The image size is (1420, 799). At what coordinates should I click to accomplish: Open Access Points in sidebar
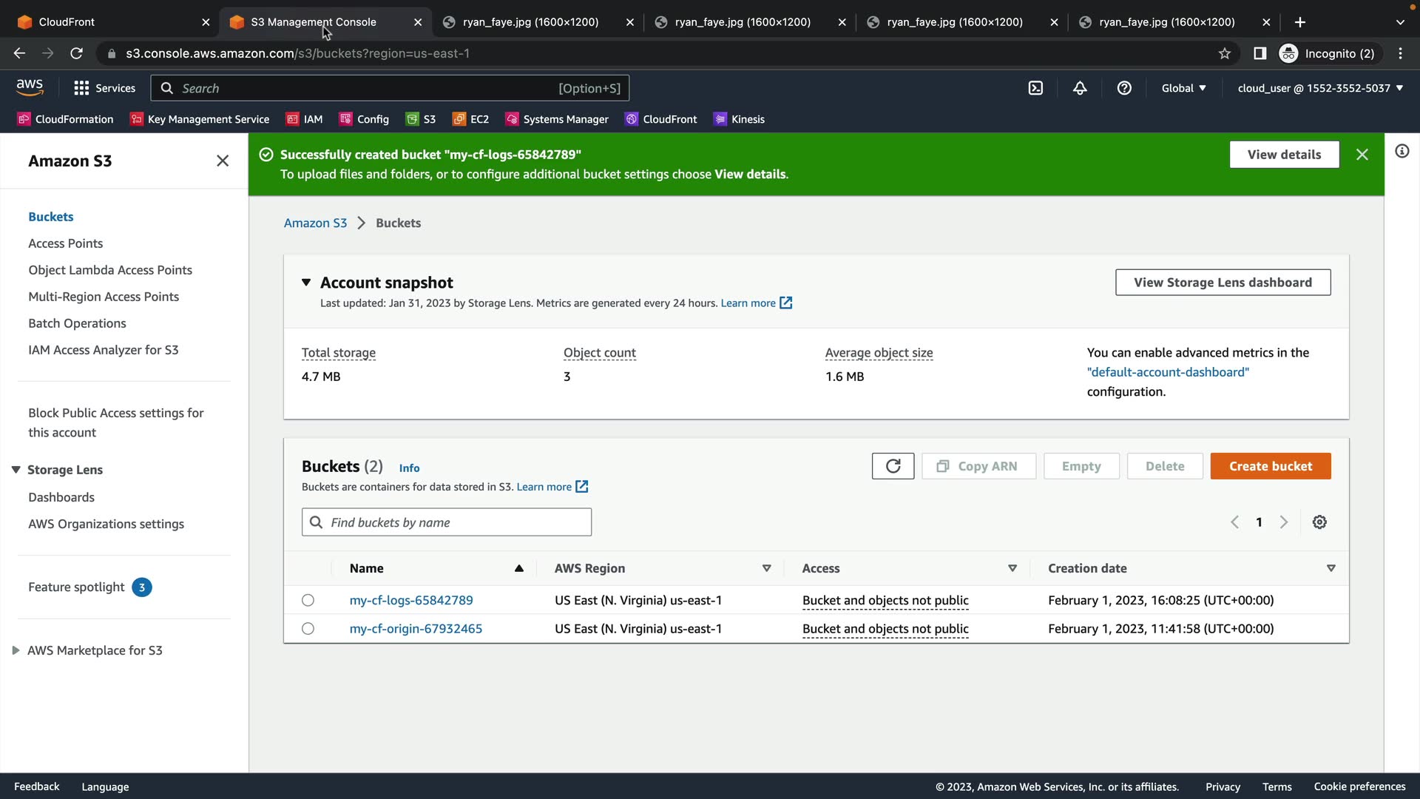click(x=65, y=243)
